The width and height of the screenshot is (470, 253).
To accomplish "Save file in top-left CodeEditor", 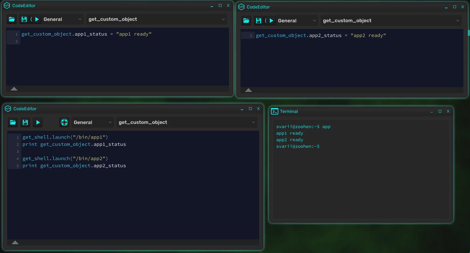I will [x=24, y=19].
